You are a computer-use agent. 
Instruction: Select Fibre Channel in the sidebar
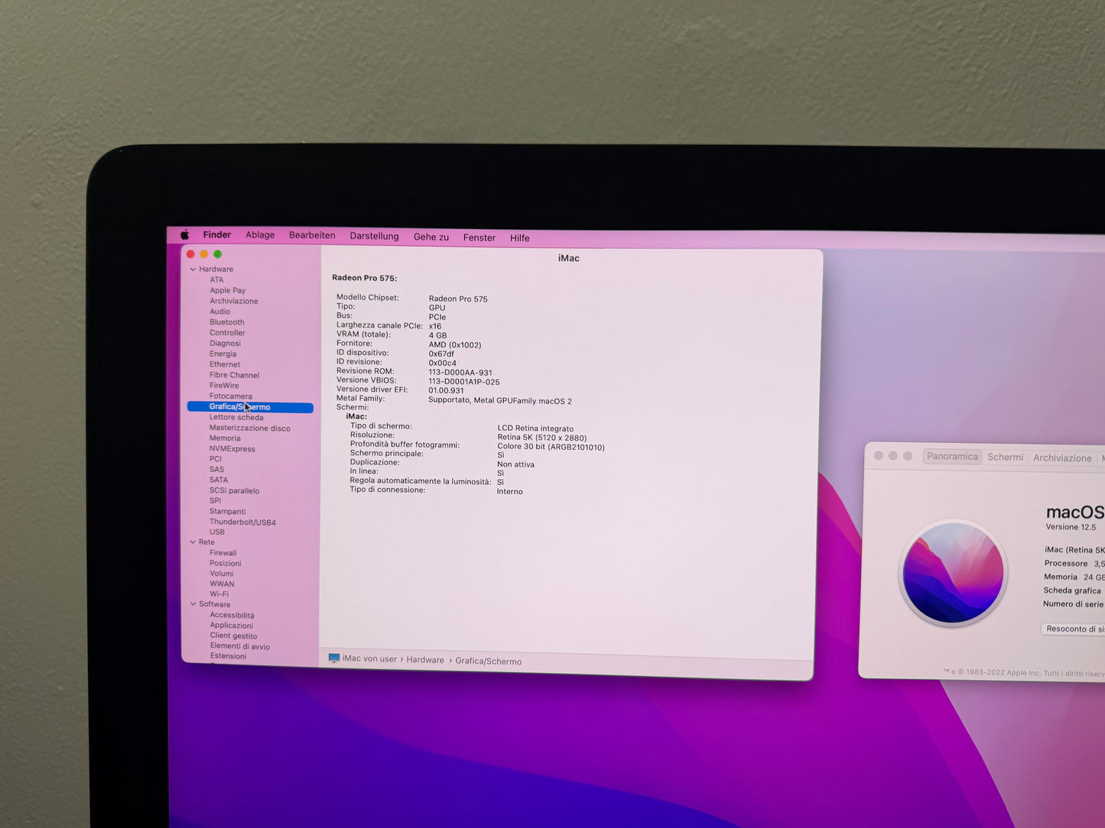(235, 375)
